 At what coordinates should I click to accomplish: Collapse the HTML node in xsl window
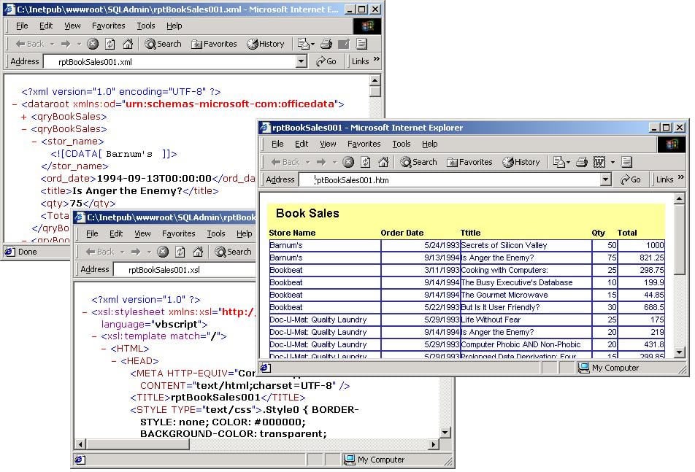[104, 349]
